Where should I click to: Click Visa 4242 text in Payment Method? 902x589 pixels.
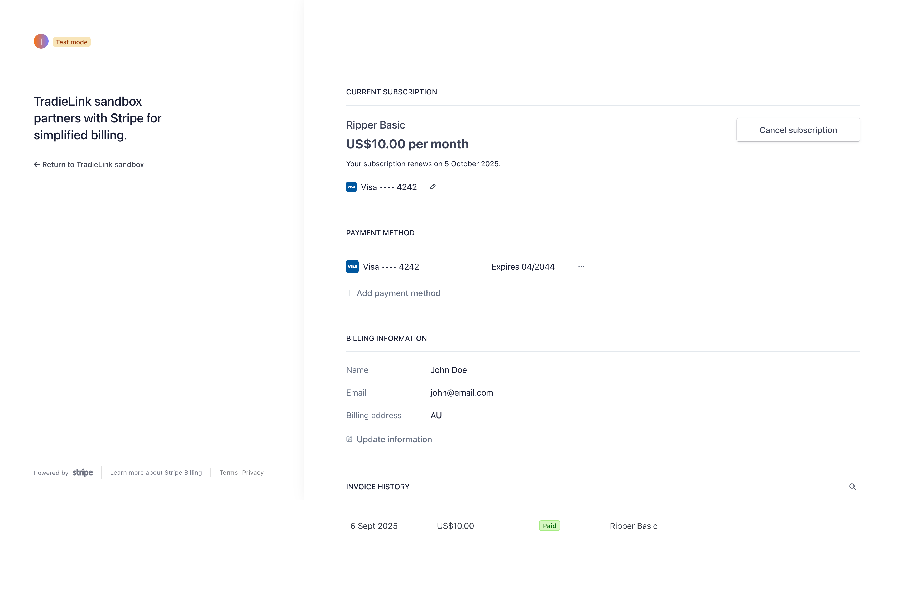391,267
